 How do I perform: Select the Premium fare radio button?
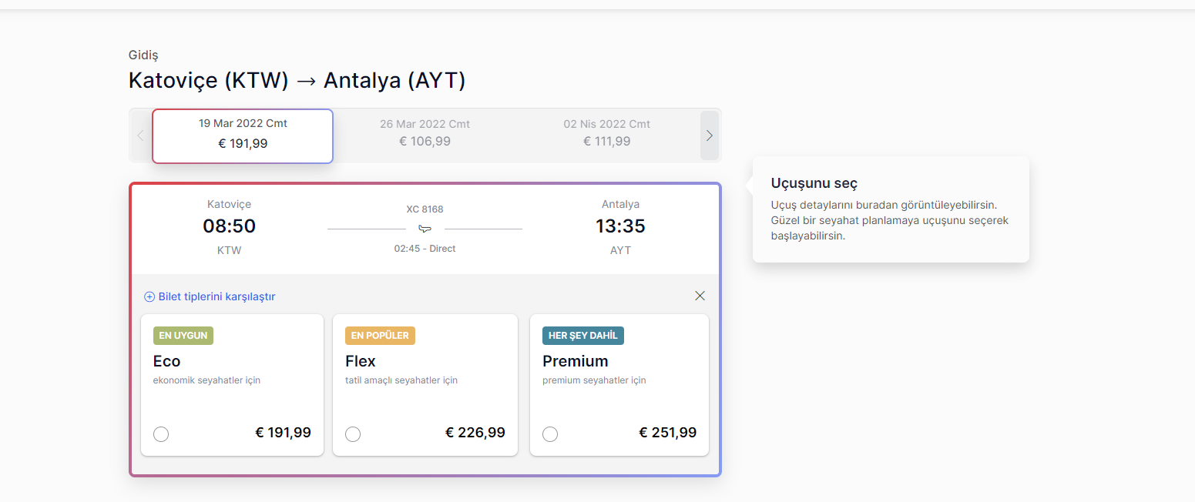click(550, 434)
